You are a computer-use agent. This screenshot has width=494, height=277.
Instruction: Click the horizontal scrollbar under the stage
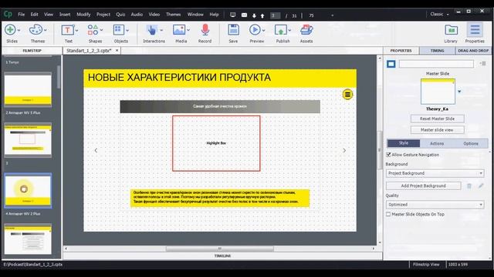(x=219, y=249)
